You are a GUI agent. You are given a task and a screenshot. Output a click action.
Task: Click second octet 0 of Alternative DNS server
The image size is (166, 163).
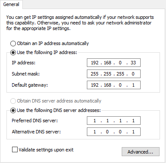[x=107, y=132]
